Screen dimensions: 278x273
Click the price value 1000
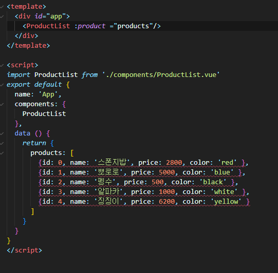click(x=167, y=192)
